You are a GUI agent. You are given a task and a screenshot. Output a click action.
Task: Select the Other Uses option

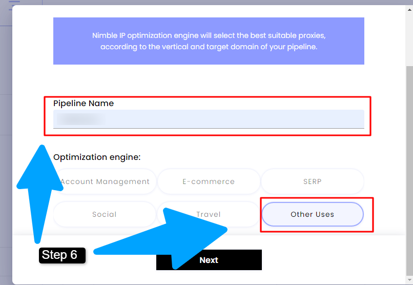pos(313,214)
